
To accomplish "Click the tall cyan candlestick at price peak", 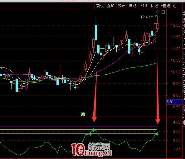I will 96,33.
